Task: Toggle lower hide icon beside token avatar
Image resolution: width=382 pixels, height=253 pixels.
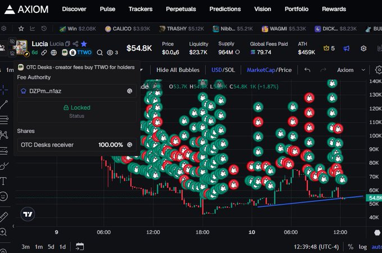Action: (12, 53)
